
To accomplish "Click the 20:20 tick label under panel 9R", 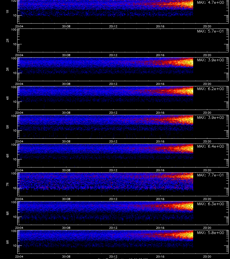I will pos(207,256).
